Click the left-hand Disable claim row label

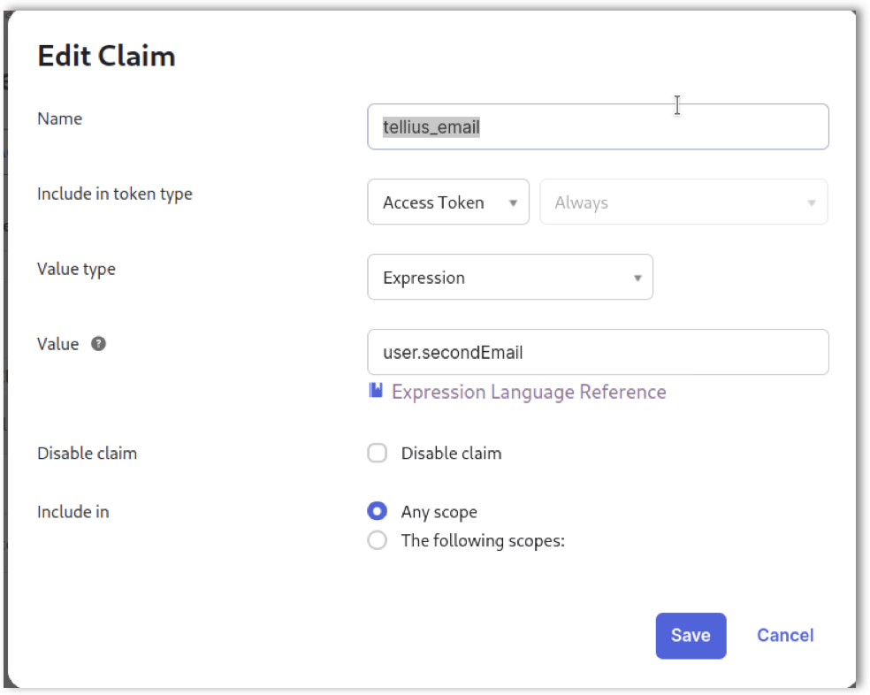pyautogui.click(x=87, y=454)
